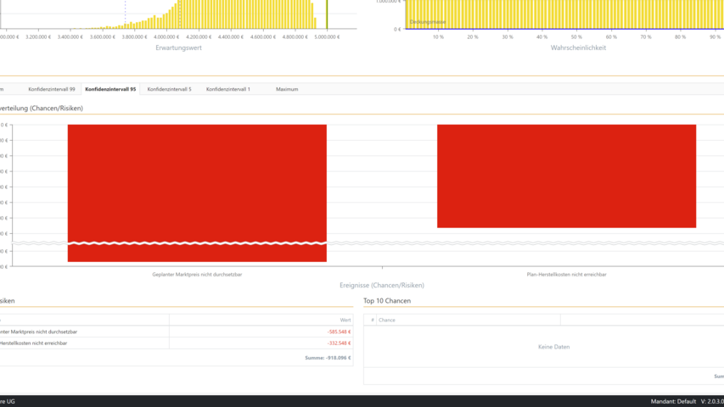Click the version V: 2.0.3.0 label

[713, 401]
